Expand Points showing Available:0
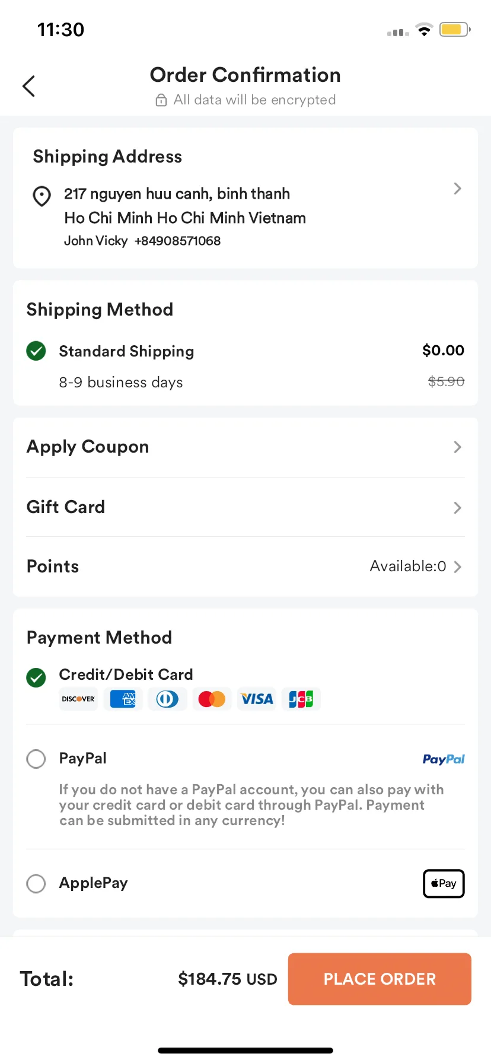 coord(457,566)
